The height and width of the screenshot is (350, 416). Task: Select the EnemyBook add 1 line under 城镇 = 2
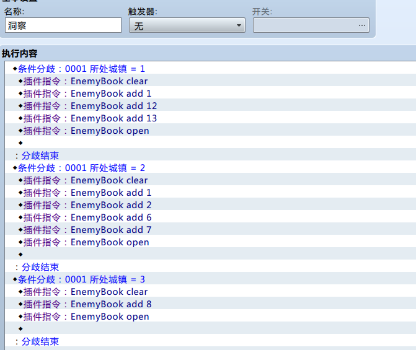211,193
